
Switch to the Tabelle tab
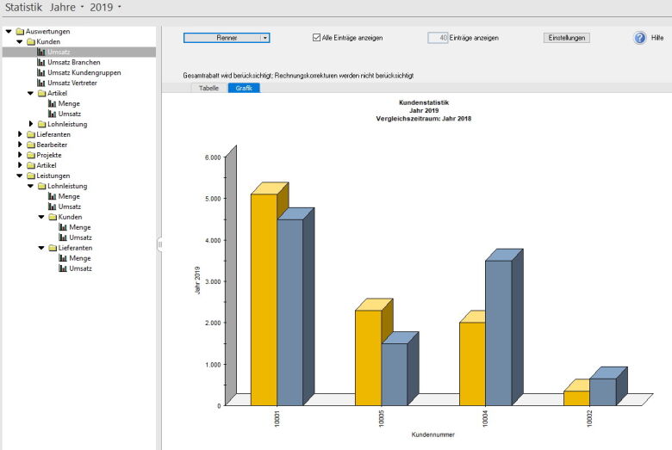tap(208, 88)
